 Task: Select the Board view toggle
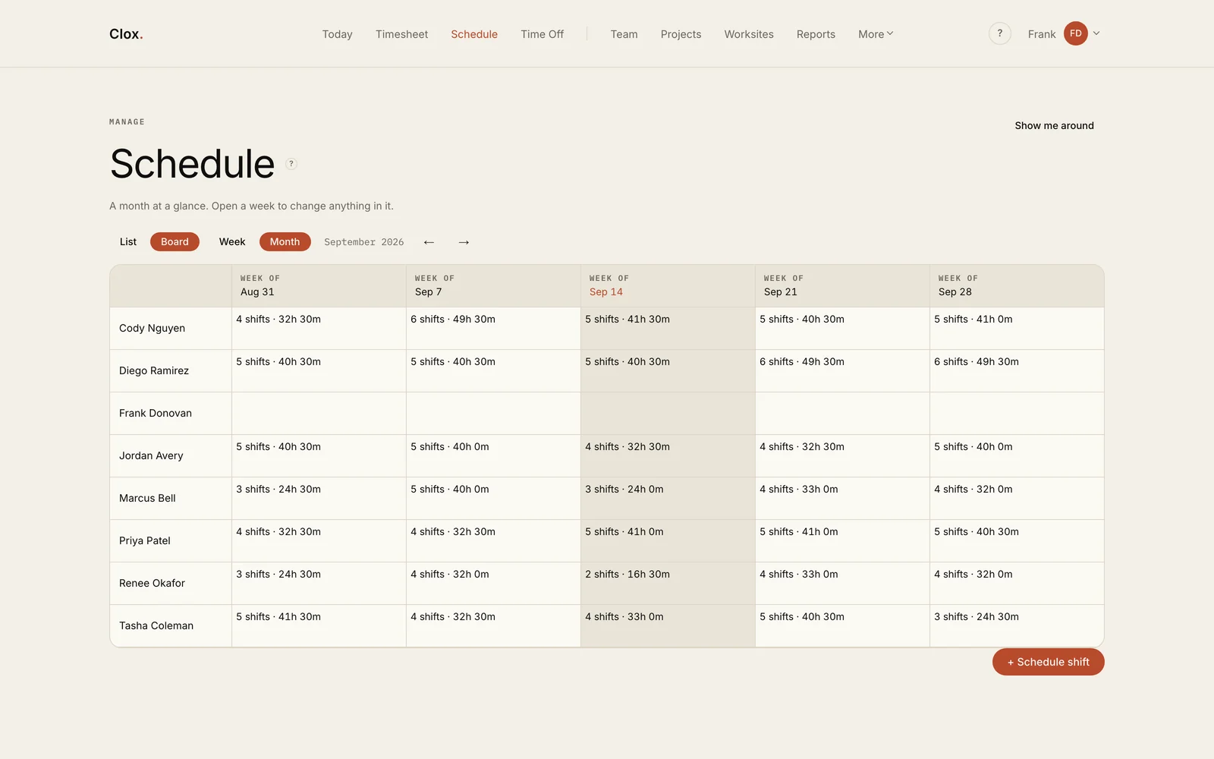pos(175,242)
